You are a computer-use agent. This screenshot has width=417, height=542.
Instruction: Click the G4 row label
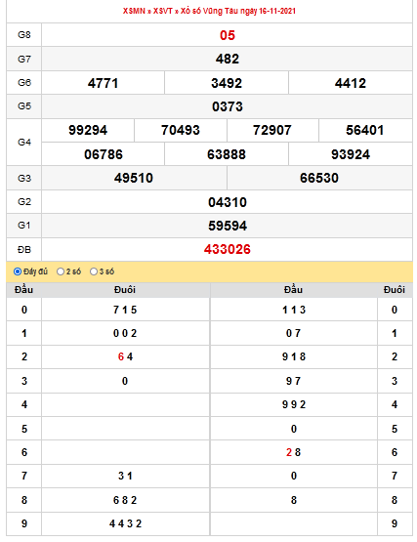point(23,142)
